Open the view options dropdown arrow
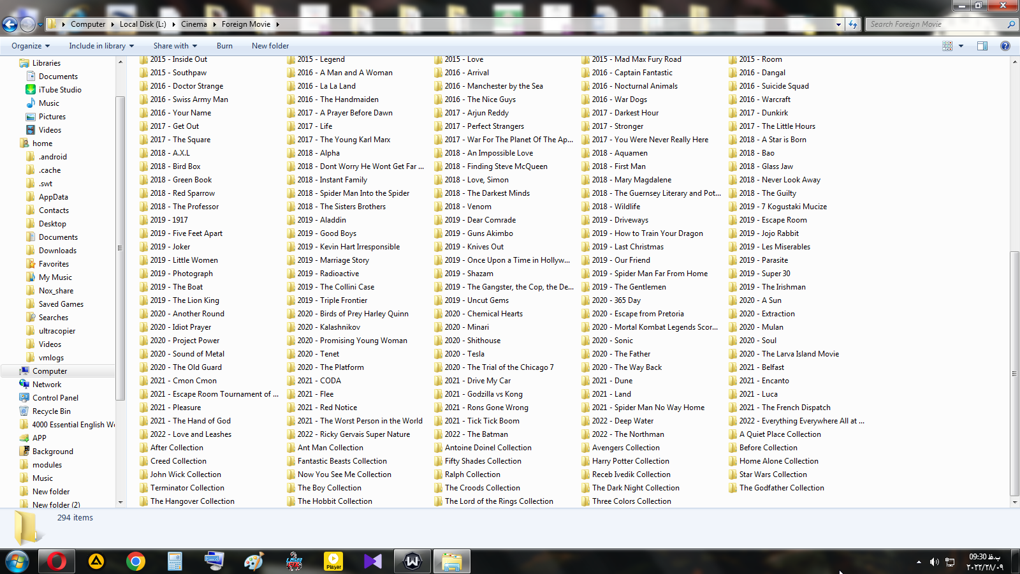Image resolution: width=1020 pixels, height=574 pixels. coord(961,46)
